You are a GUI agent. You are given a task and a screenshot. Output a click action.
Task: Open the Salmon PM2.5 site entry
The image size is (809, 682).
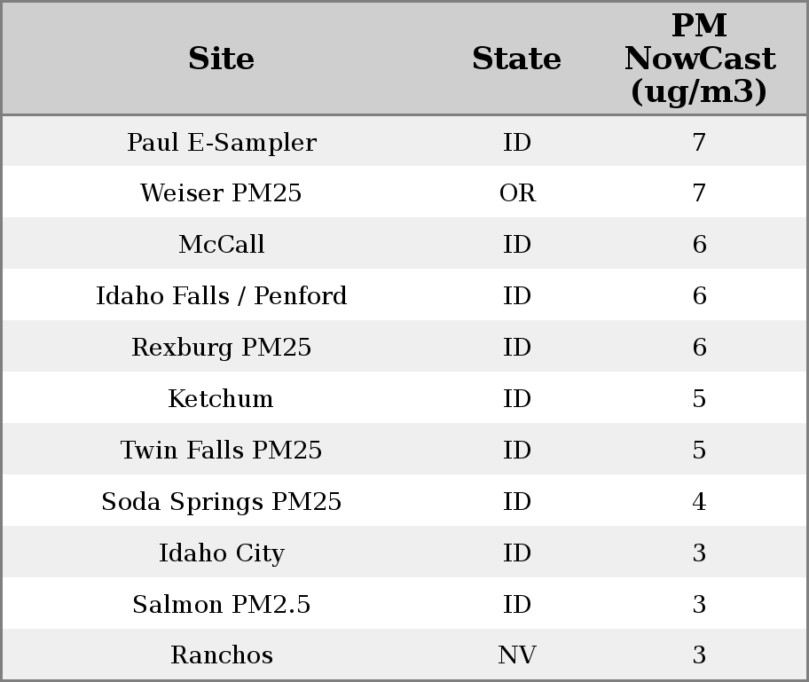[x=221, y=605]
